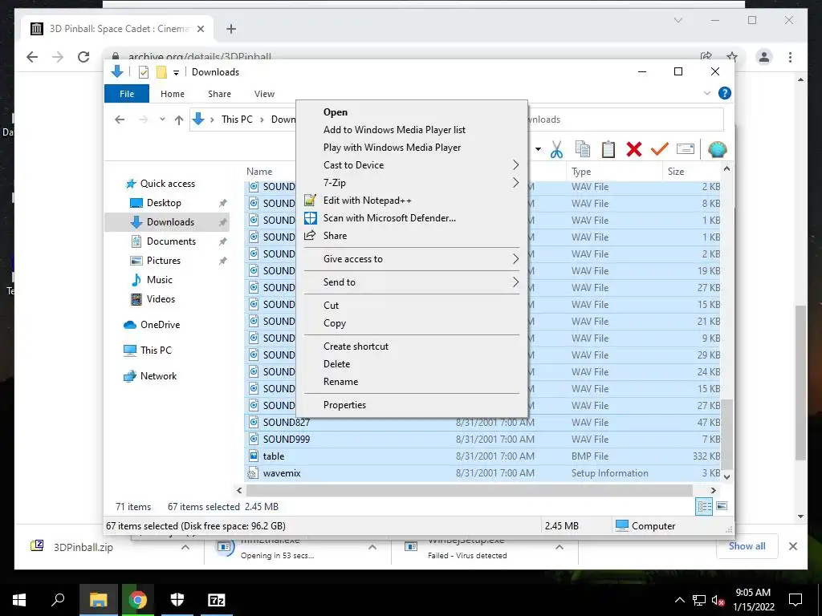The height and width of the screenshot is (616, 822).
Task: Click the blue down-arrow quick access toolbar icon
Action: [x=117, y=71]
